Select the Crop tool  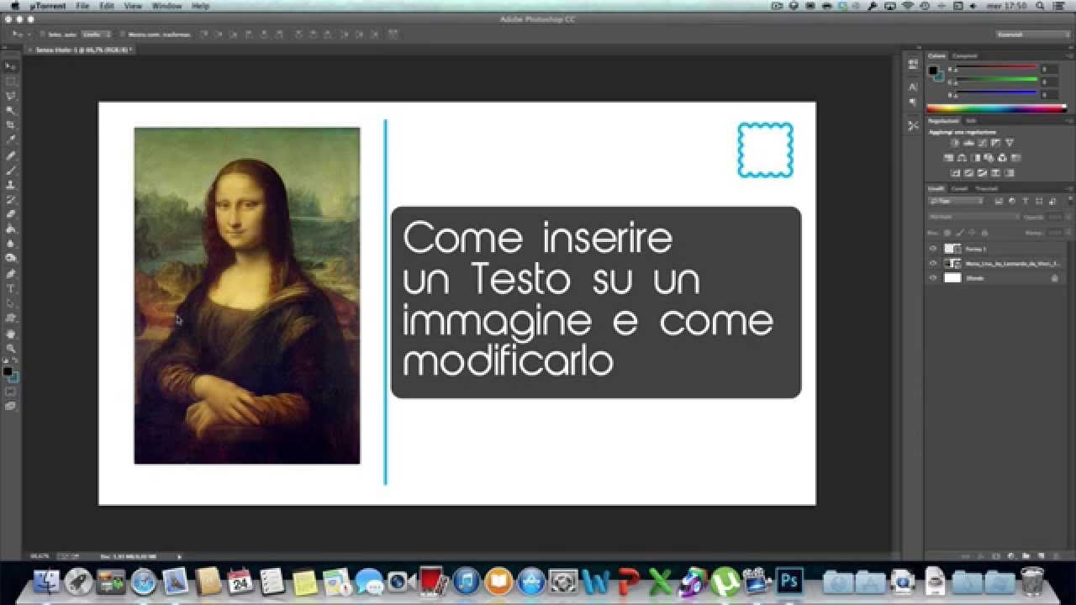click(11, 124)
